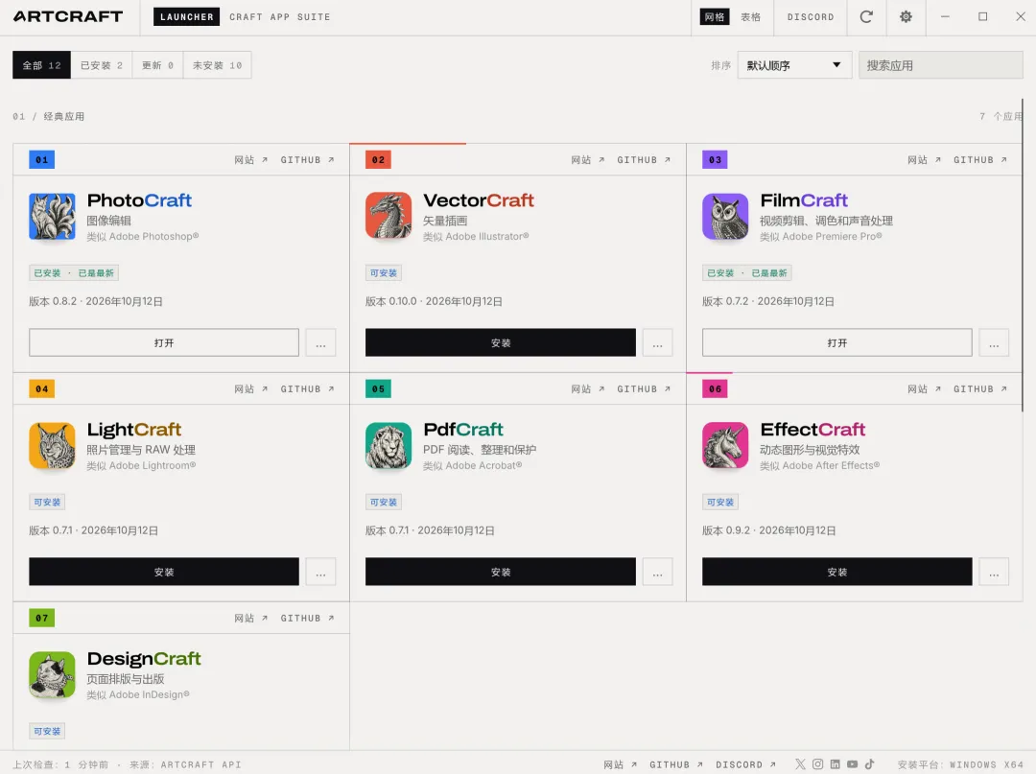Image resolution: width=1036 pixels, height=774 pixels.
Task: Switch to the 网格 grid view
Action: tap(715, 16)
